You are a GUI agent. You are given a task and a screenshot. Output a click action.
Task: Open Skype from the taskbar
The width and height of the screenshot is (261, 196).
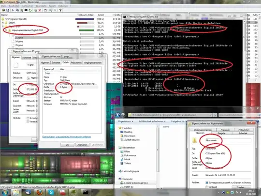point(51,192)
